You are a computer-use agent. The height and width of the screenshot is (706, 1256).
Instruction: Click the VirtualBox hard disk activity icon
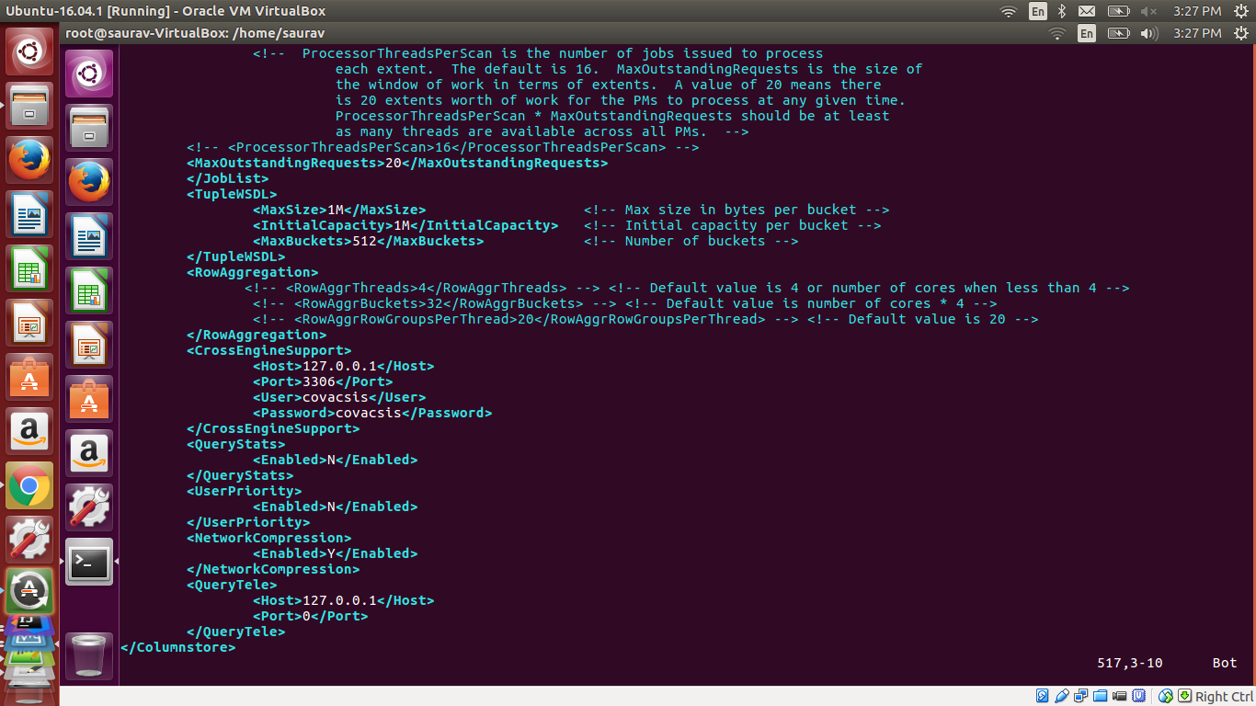[1042, 696]
